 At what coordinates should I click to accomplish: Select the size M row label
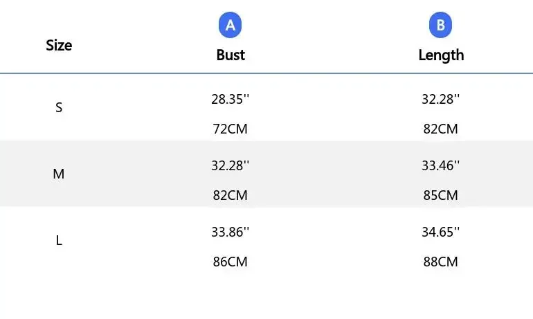pyautogui.click(x=59, y=174)
